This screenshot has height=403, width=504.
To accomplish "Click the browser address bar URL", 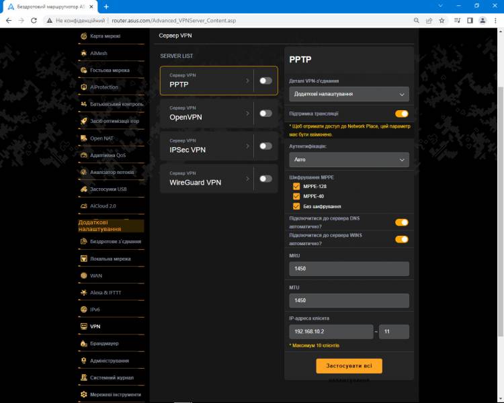I will 174,21.
